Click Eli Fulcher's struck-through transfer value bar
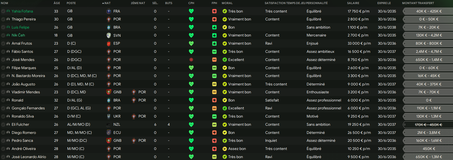This screenshot has width=453, height=160. click(428, 125)
